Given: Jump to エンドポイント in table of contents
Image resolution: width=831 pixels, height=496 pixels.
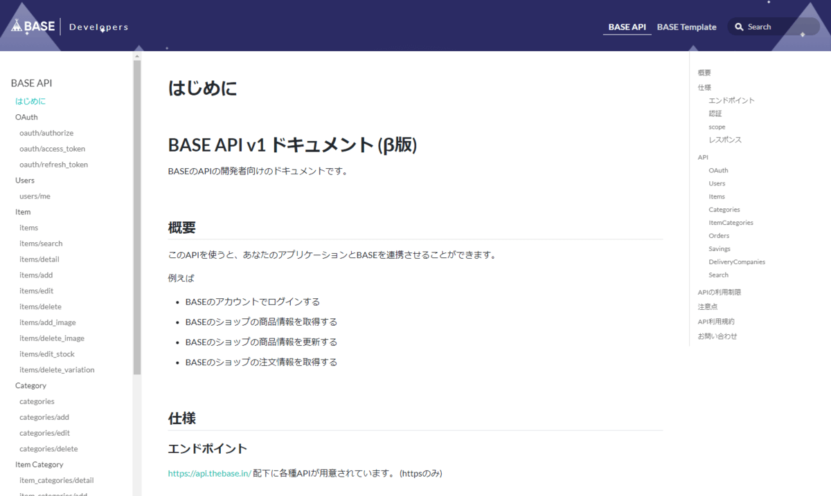Looking at the screenshot, I should click(732, 100).
